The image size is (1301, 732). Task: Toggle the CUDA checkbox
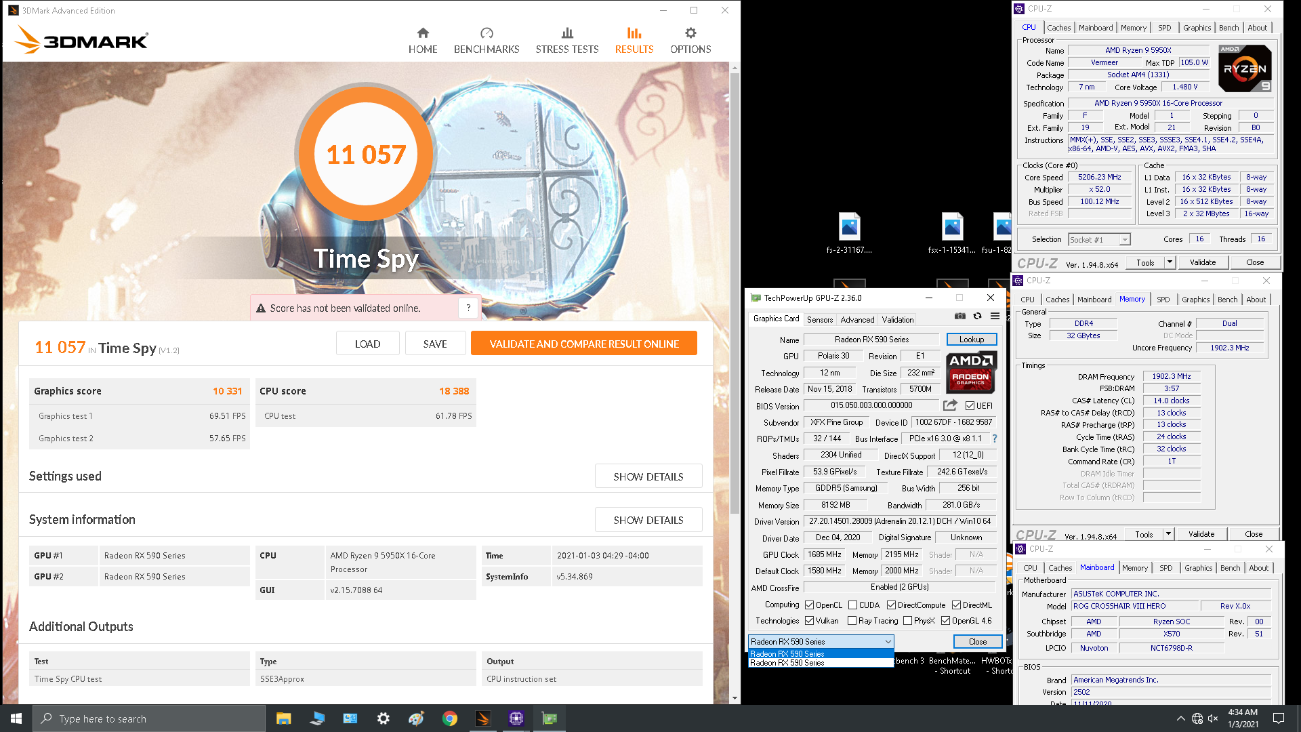pos(852,605)
